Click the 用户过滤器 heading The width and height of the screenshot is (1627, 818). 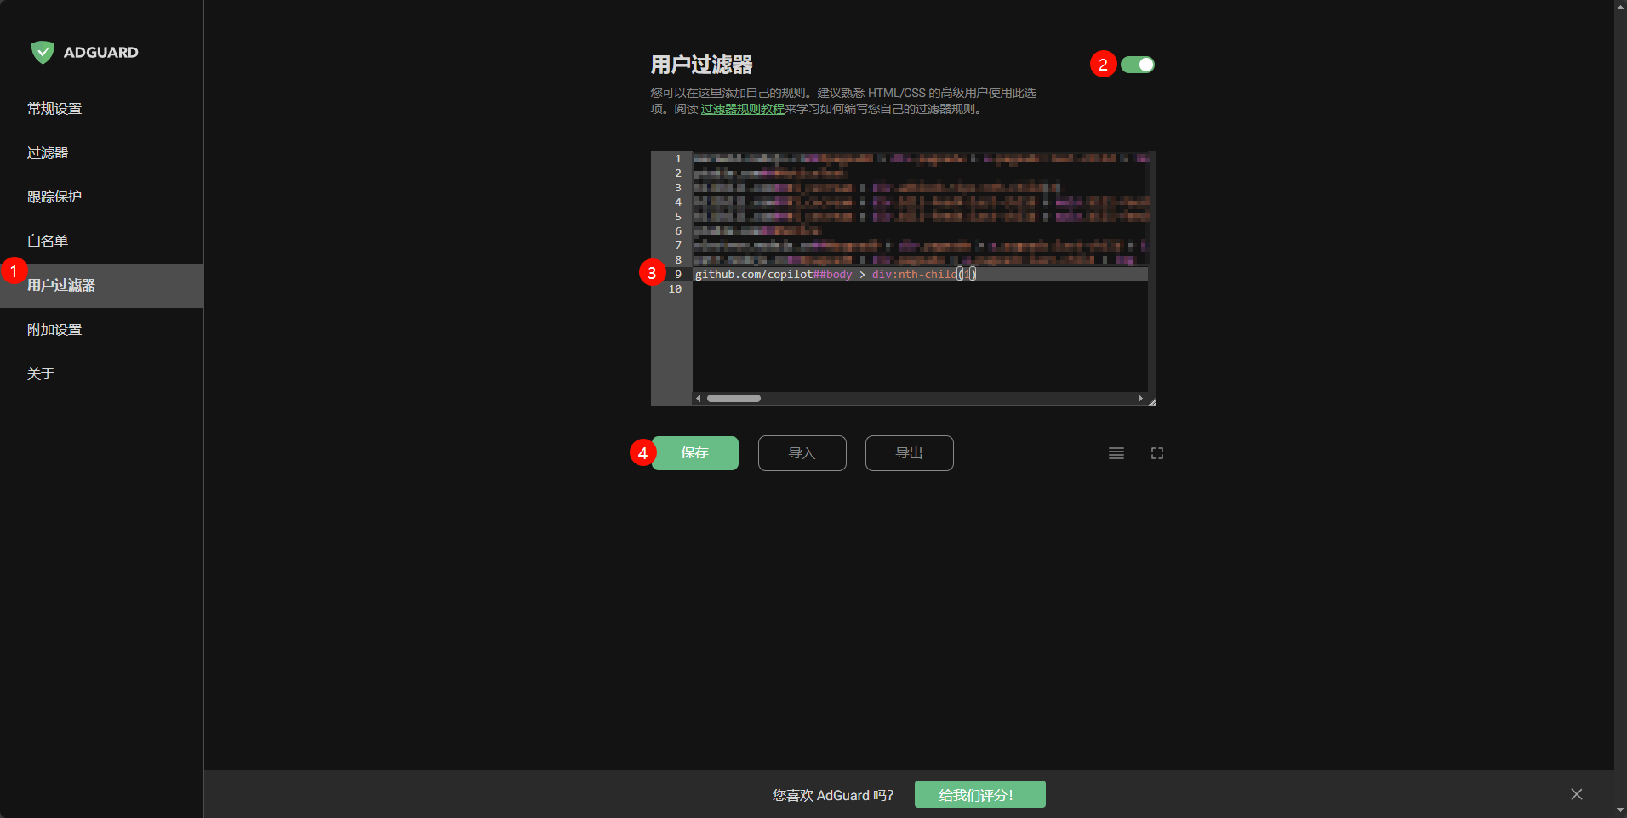(x=701, y=65)
